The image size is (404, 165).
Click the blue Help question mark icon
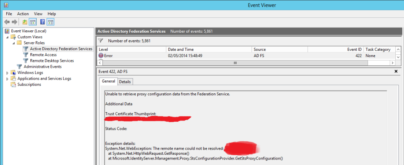(x=42, y=22)
